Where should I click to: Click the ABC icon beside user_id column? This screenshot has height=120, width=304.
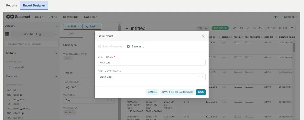[9, 95]
